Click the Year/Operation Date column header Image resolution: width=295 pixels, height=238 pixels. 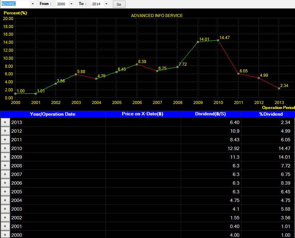53,114
